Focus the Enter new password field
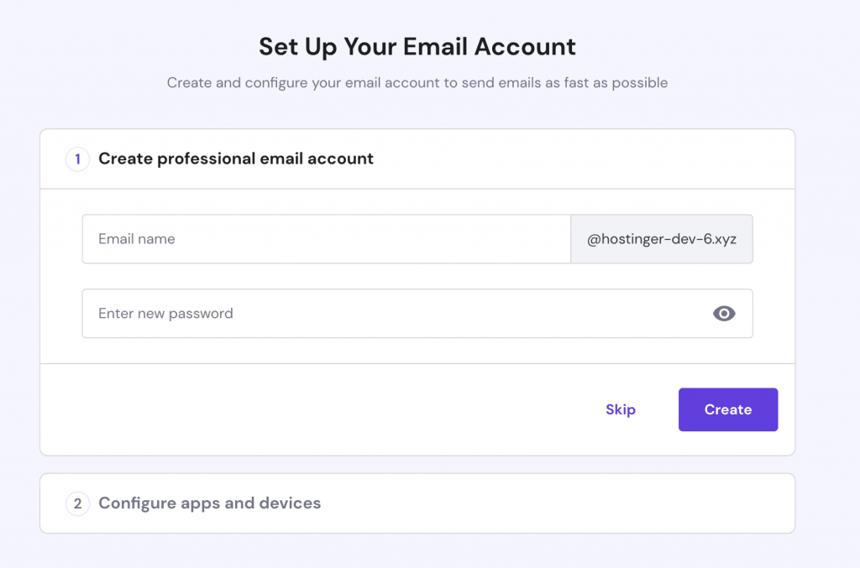 coord(386,314)
